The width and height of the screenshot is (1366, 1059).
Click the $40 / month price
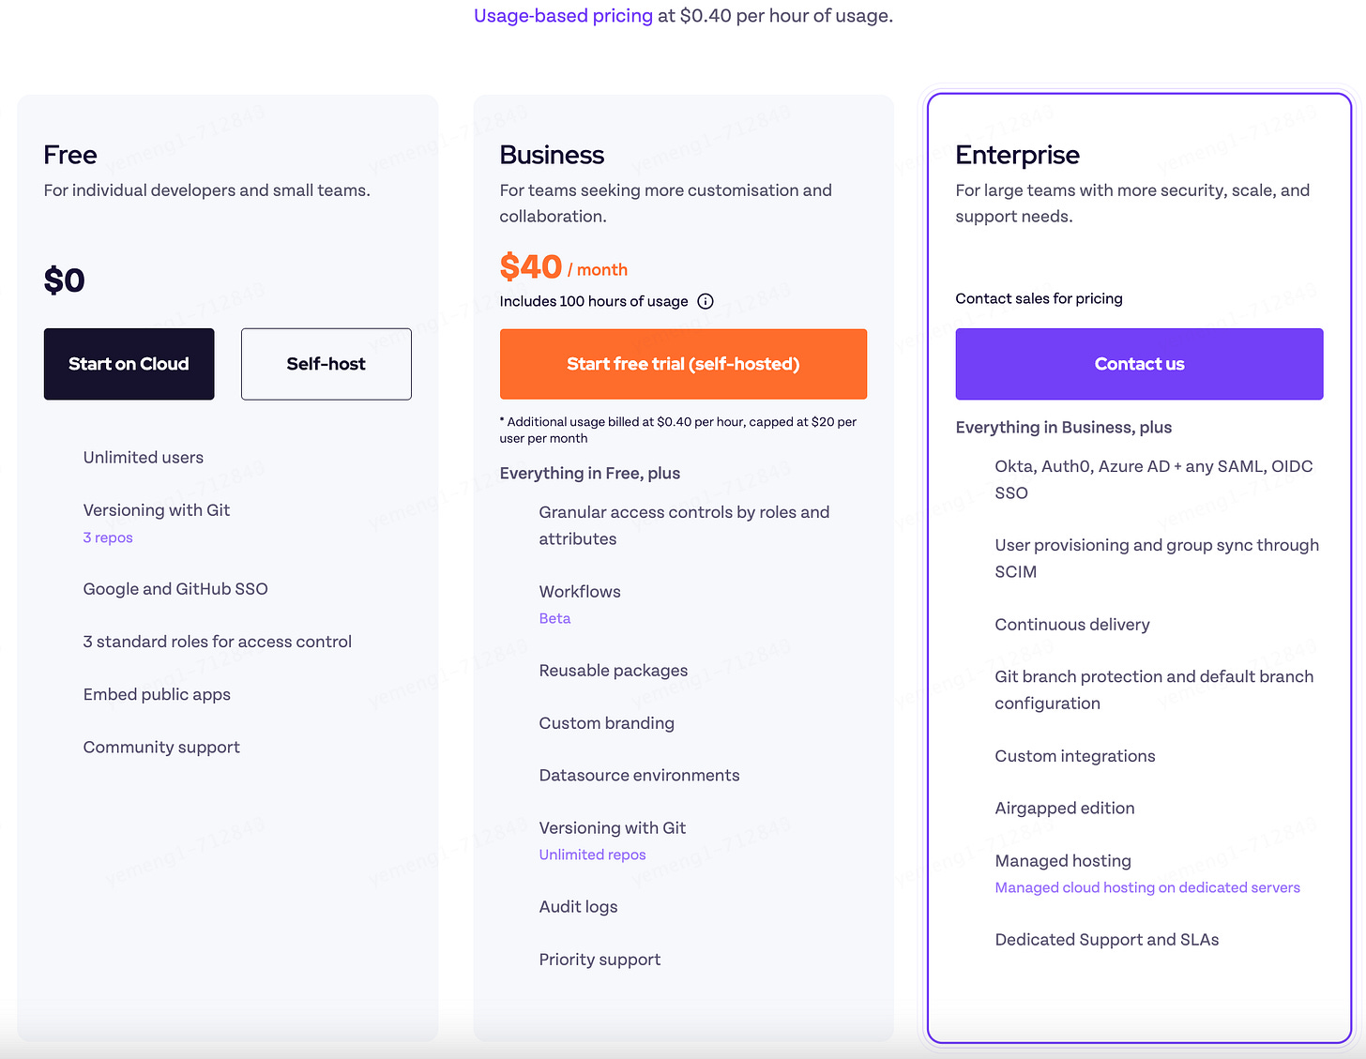(563, 267)
